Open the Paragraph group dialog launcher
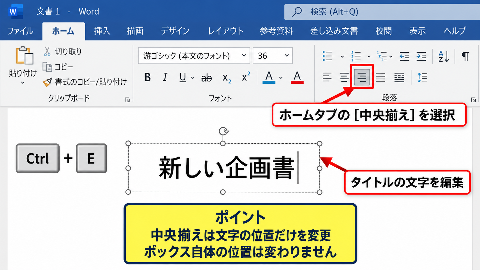The width and height of the screenshot is (480, 270). pos(473,100)
